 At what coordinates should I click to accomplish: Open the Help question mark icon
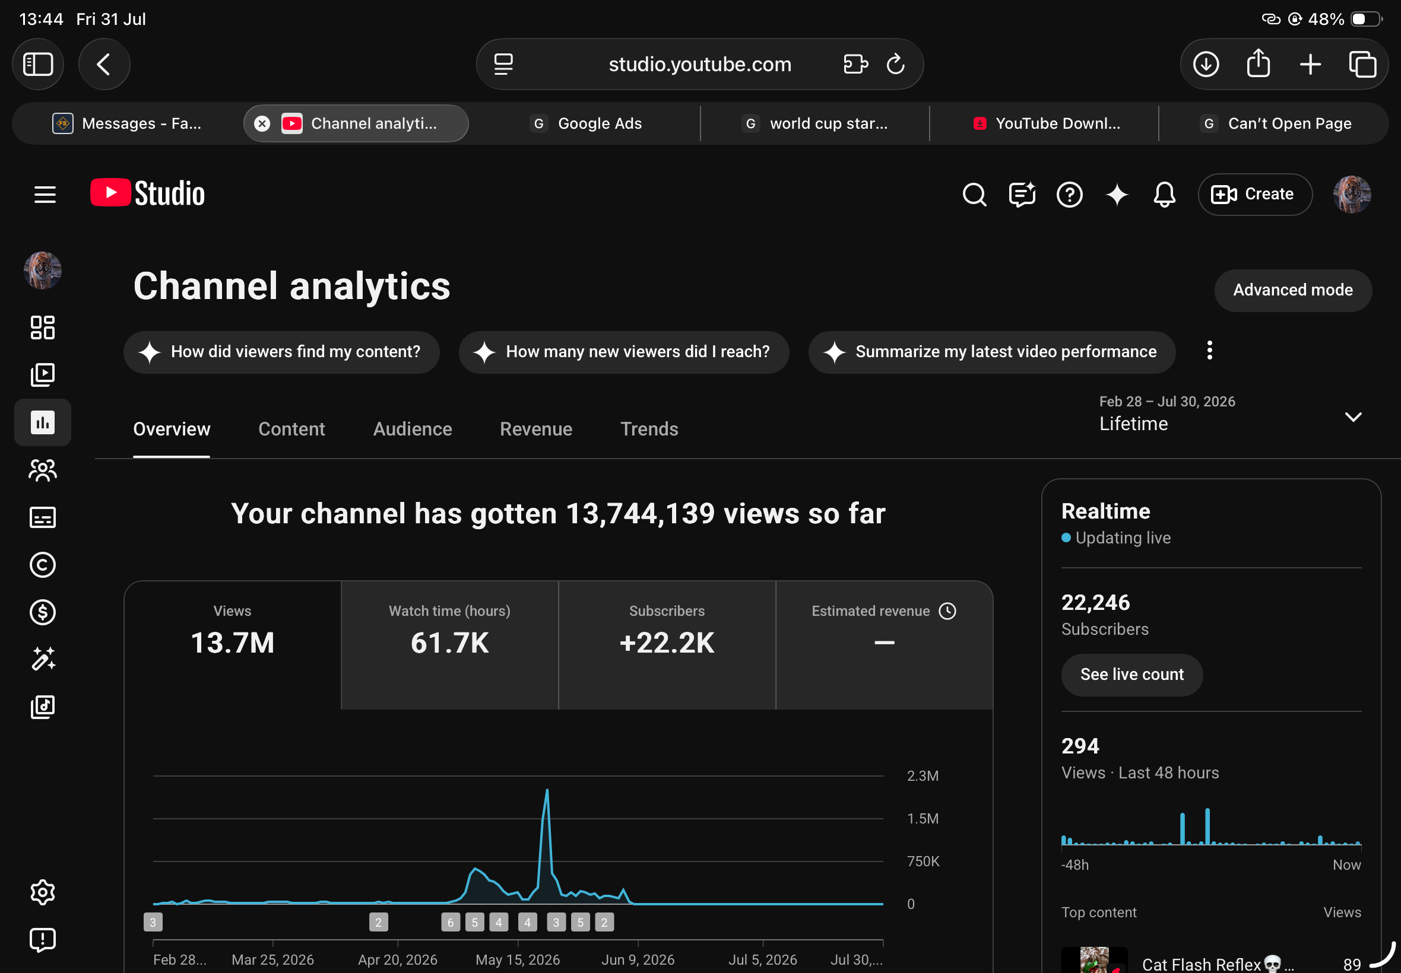pyautogui.click(x=1069, y=195)
